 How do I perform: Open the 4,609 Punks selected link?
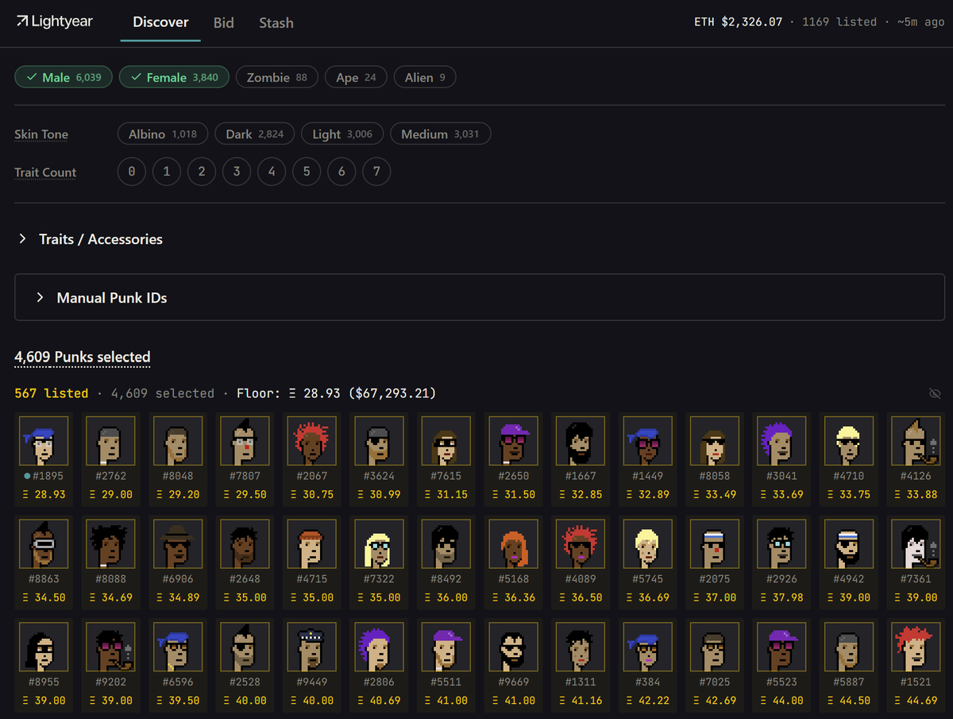83,358
